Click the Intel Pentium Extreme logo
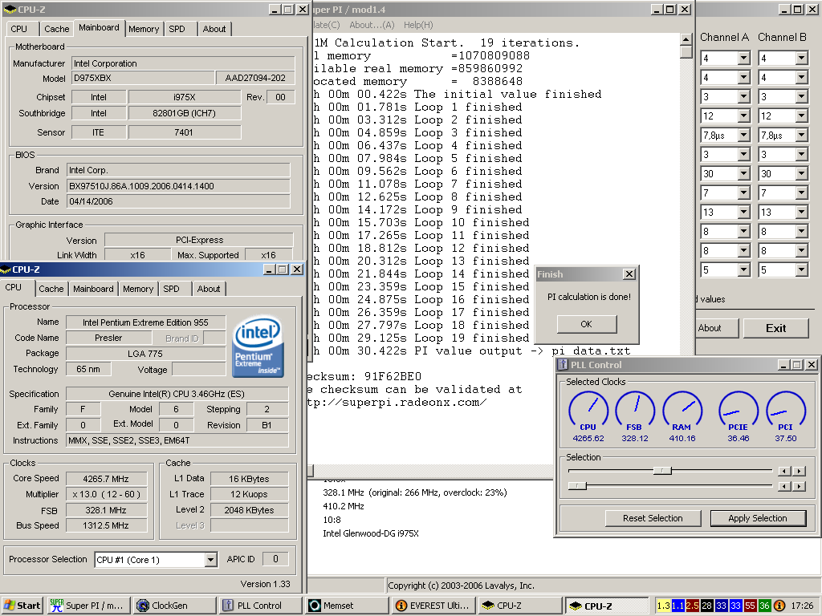This screenshot has width=822, height=616. pyautogui.click(x=258, y=346)
